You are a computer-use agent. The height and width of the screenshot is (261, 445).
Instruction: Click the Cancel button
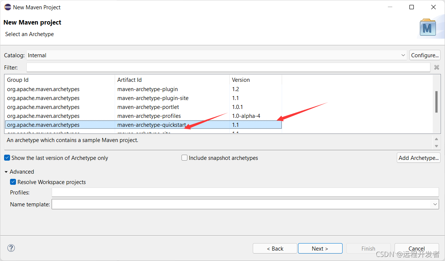417,248
